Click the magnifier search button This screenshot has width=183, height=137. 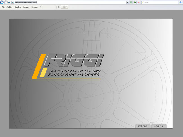tap(180, 3)
